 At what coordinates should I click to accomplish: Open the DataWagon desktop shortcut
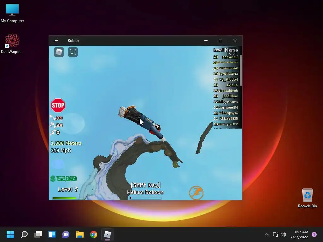coord(12,43)
